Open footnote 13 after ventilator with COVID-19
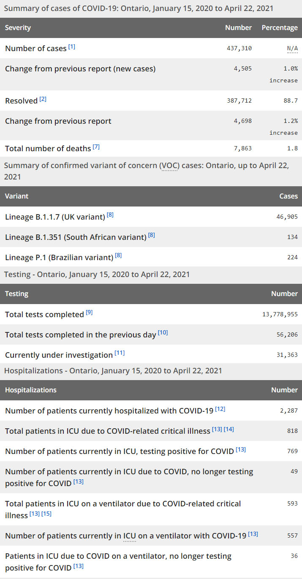This screenshot has width=302, height=579. [x=253, y=534]
